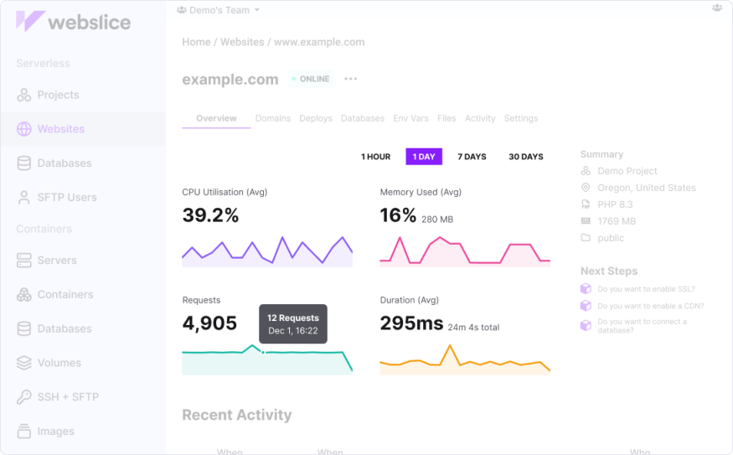Click the SFTP Users person icon

coord(24,198)
